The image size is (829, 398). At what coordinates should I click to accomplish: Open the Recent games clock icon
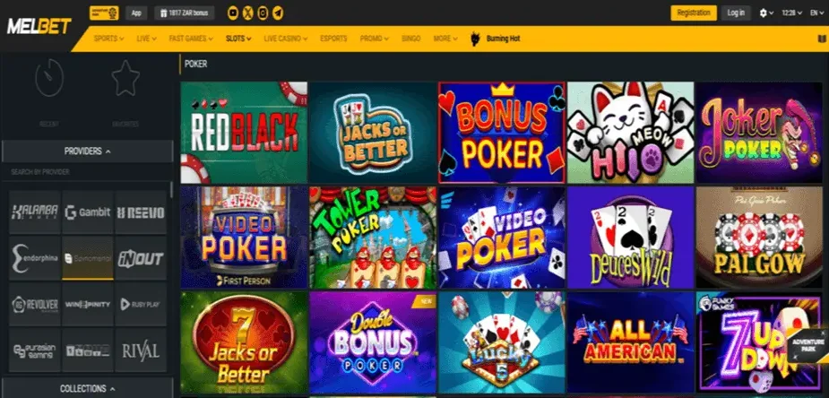click(49, 78)
